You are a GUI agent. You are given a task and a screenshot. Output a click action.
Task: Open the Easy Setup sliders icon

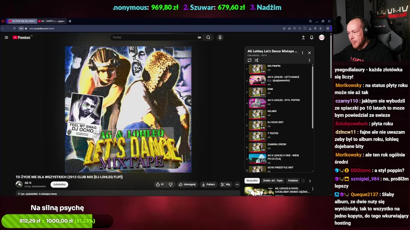pyautogui.click(x=315, y=28)
